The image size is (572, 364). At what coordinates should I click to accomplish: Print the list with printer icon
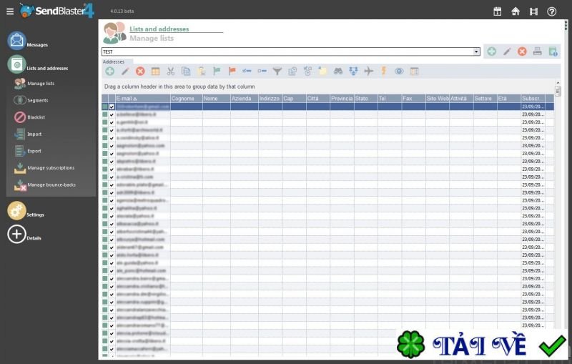[x=537, y=51]
